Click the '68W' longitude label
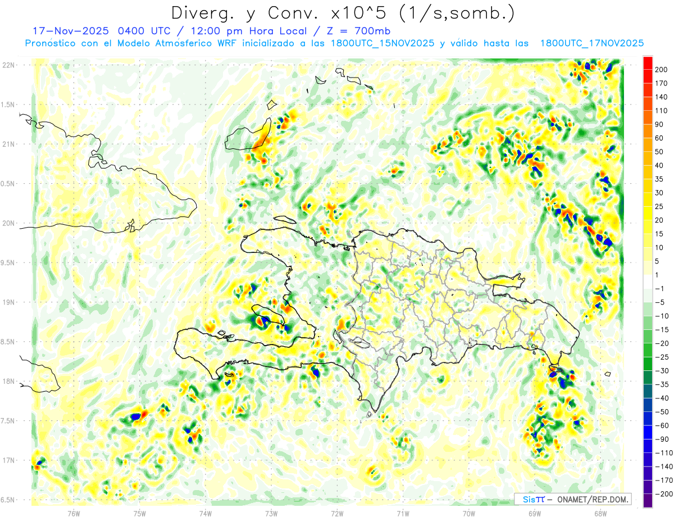The width and height of the screenshot is (674, 521). pos(600,513)
